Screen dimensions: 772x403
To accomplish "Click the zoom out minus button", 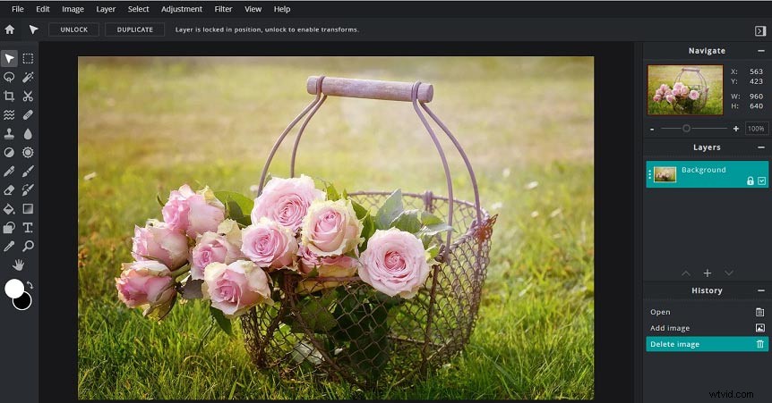I will (652, 129).
